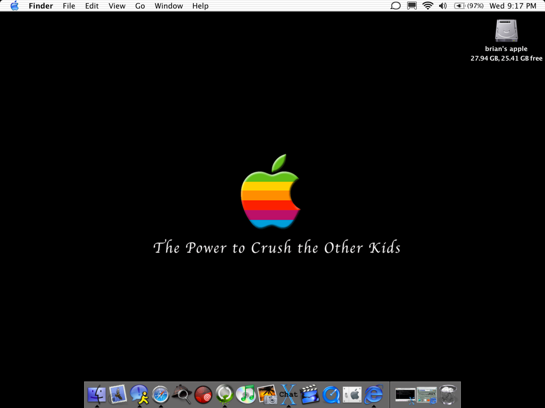Restore the minimized Internet Explorer window
This screenshot has height=408, width=545.
(427, 396)
